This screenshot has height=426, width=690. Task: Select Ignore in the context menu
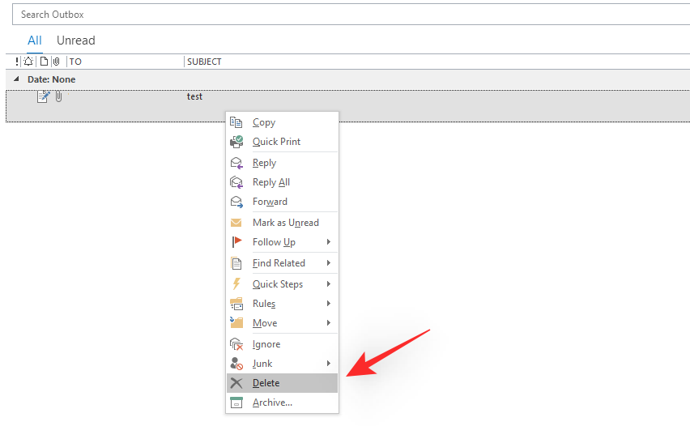point(266,344)
